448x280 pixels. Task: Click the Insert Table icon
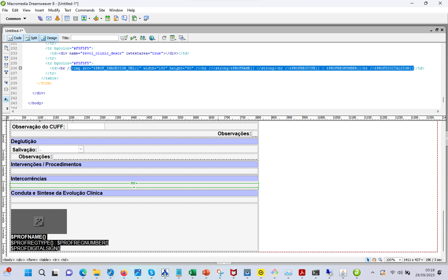(x=67, y=18)
